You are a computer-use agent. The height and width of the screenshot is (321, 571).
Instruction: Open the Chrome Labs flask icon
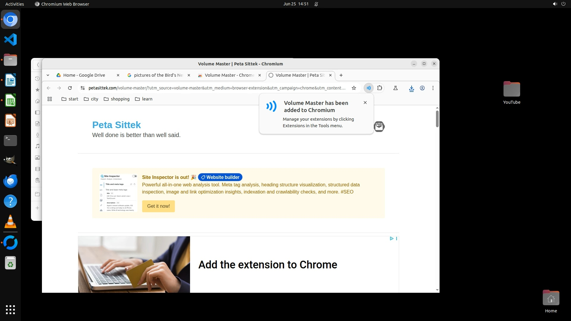[x=396, y=88]
